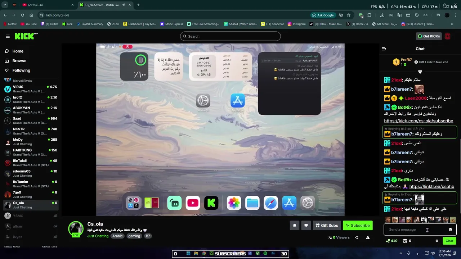Click the Files app in streamed dock
The image size is (461, 259).
click(x=252, y=203)
